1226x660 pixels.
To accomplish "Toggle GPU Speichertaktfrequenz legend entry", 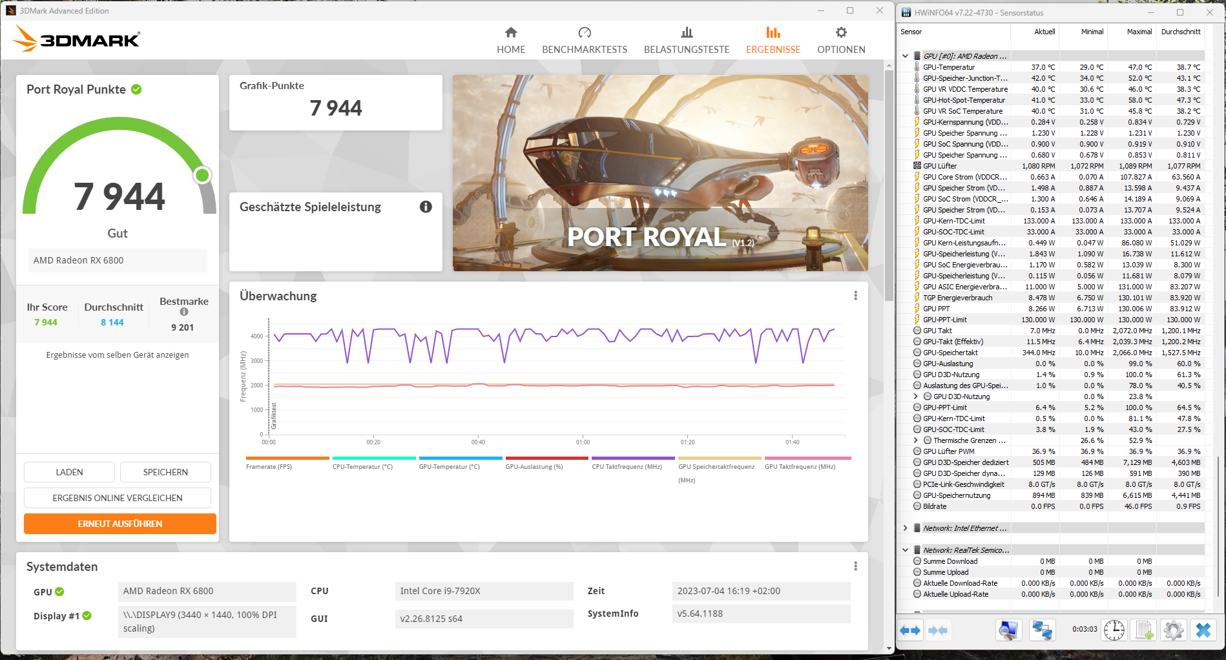I will coord(720,470).
